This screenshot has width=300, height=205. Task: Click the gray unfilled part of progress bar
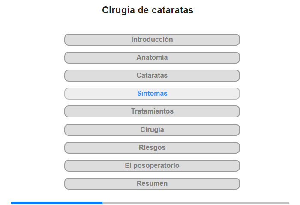(196, 202)
